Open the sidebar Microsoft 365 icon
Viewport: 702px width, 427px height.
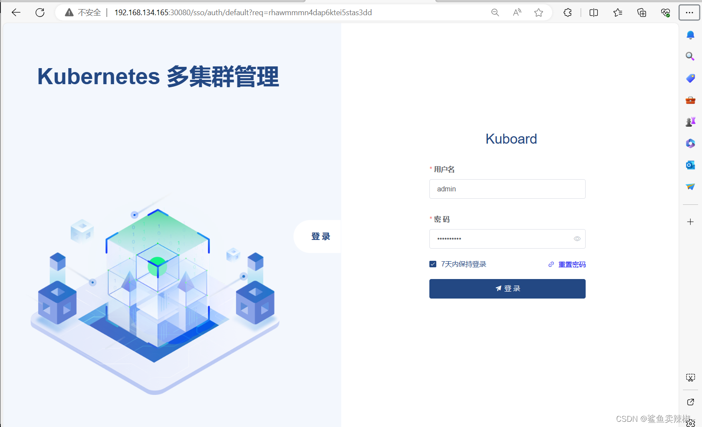[x=690, y=143]
